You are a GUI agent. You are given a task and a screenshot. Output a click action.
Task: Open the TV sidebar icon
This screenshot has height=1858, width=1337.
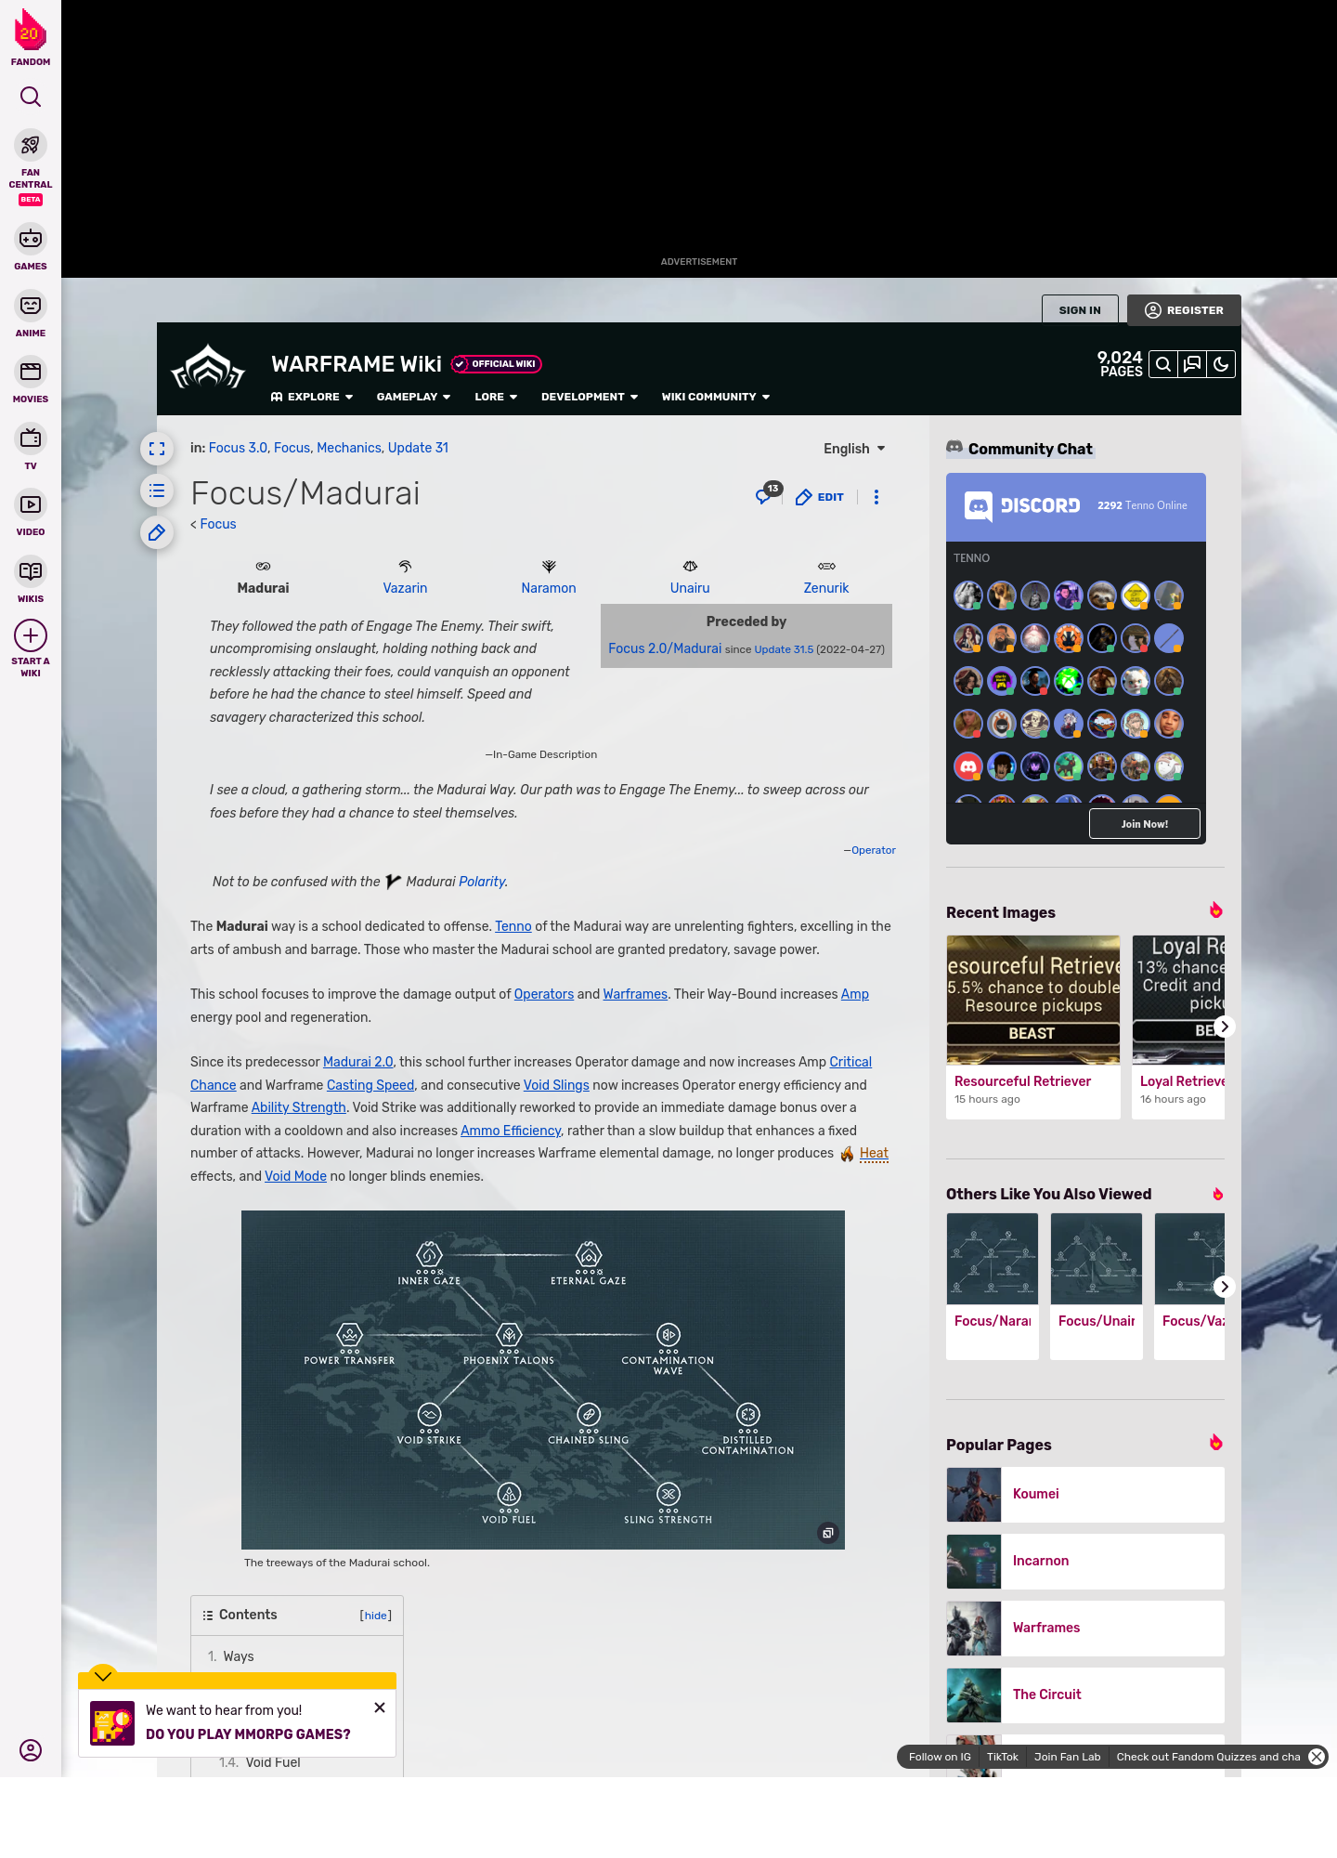coord(31,438)
